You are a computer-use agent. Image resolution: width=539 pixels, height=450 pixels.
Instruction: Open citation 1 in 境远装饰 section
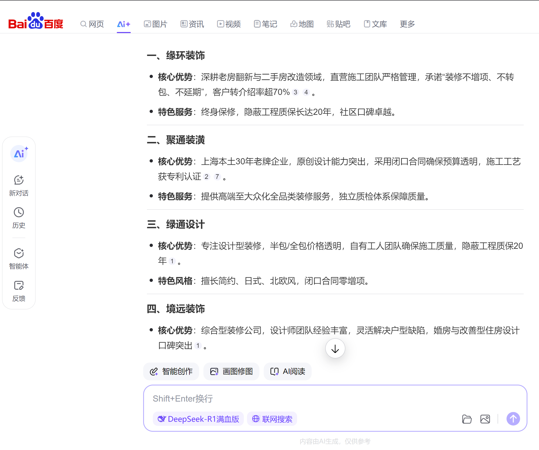coord(198,346)
